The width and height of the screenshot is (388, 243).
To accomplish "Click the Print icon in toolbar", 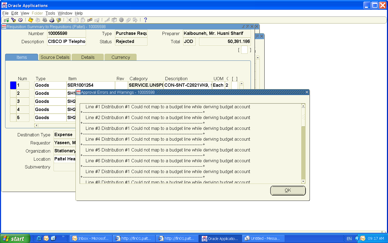I will (52, 20).
